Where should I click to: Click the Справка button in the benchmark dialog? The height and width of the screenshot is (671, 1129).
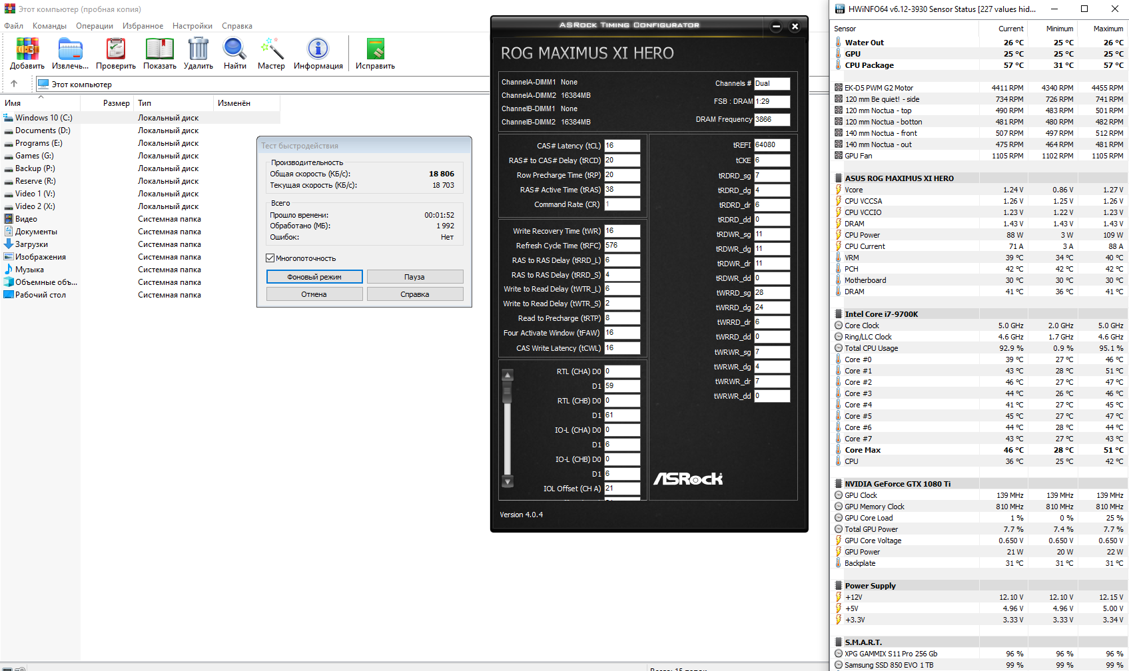tap(415, 294)
